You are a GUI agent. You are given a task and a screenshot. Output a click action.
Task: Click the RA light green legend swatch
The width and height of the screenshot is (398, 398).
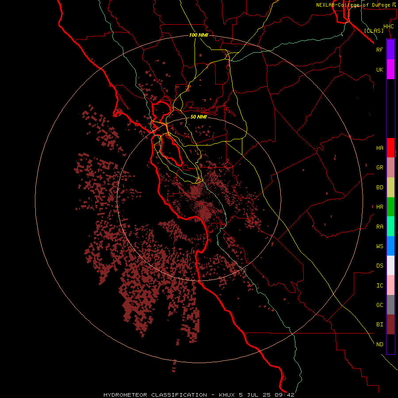(x=390, y=226)
